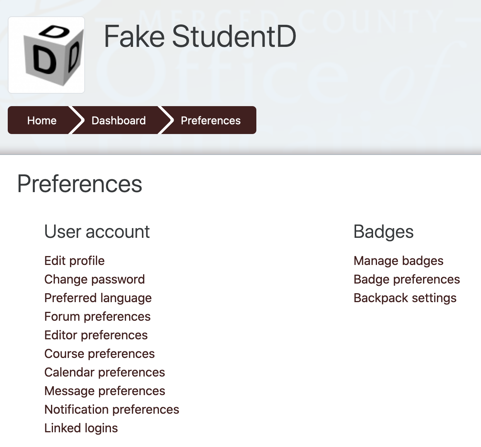The image size is (481, 447).
Task: Go to Home in breadcrumb
Action: coord(42,120)
